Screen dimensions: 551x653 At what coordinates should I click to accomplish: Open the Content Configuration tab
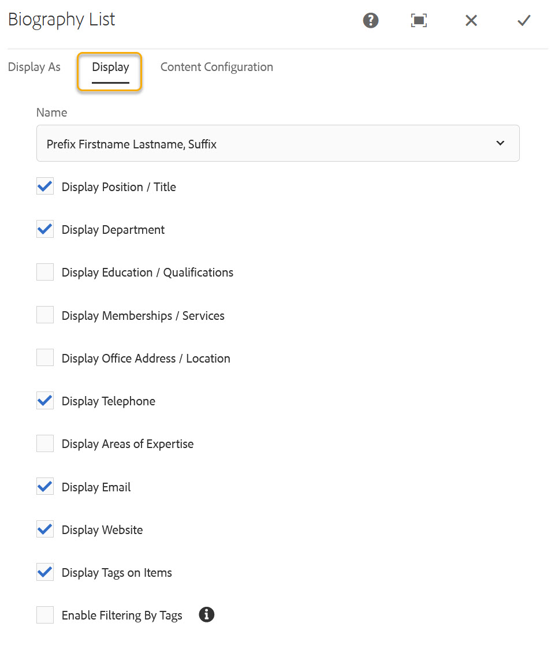[217, 67]
